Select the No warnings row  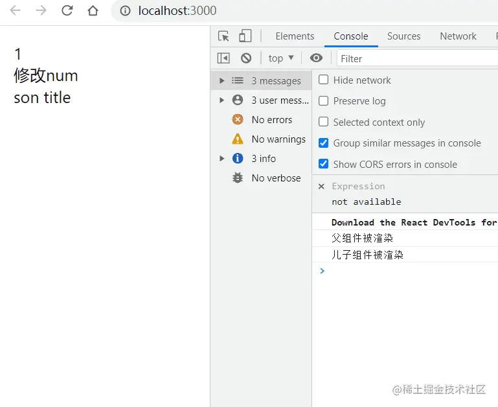click(x=261, y=139)
